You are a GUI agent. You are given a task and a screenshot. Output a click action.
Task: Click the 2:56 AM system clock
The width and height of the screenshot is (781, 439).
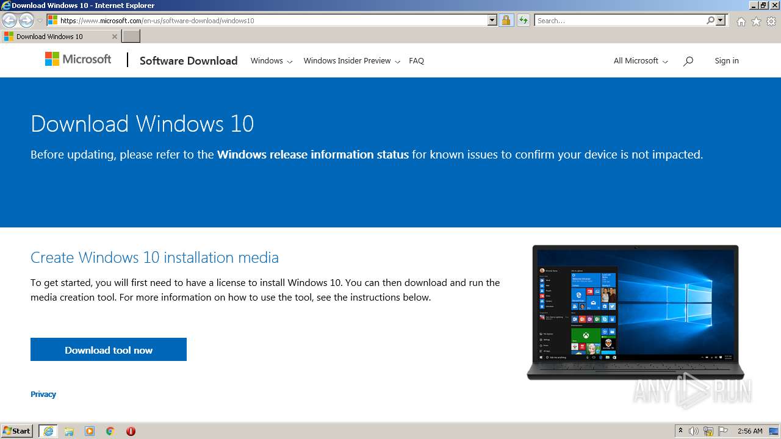pos(750,431)
